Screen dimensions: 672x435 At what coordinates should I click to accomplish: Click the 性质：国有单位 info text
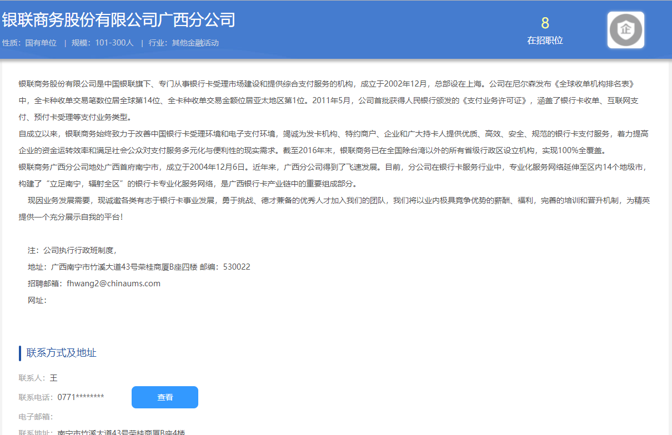pyautogui.click(x=29, y=43)
